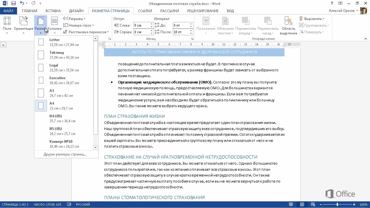Click the Redo icon in title bar
The image size is (370, 208).
(x=33, y=3)
